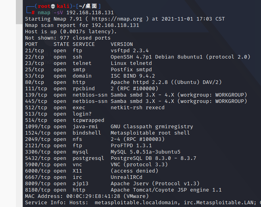261x207 pixels.
Task: Click the X11 service name
Action: tap(77, 171)
